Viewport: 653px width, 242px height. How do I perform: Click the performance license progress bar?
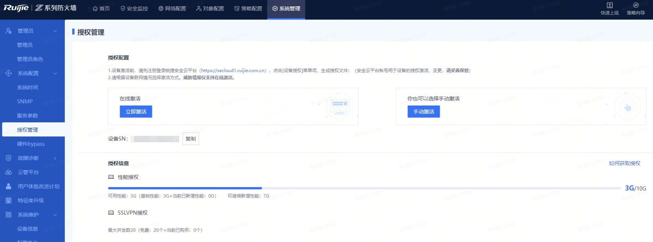pyautogui.click(x=364, y=188)
